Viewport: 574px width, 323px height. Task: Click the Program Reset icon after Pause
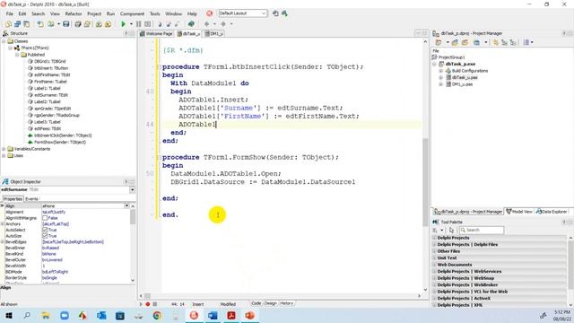pyautogui.click(x=147, y=24)
